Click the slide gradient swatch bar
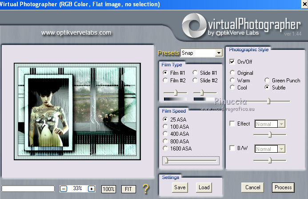The width and height of the screenshot is (308, 199). [x=204, y=99]
